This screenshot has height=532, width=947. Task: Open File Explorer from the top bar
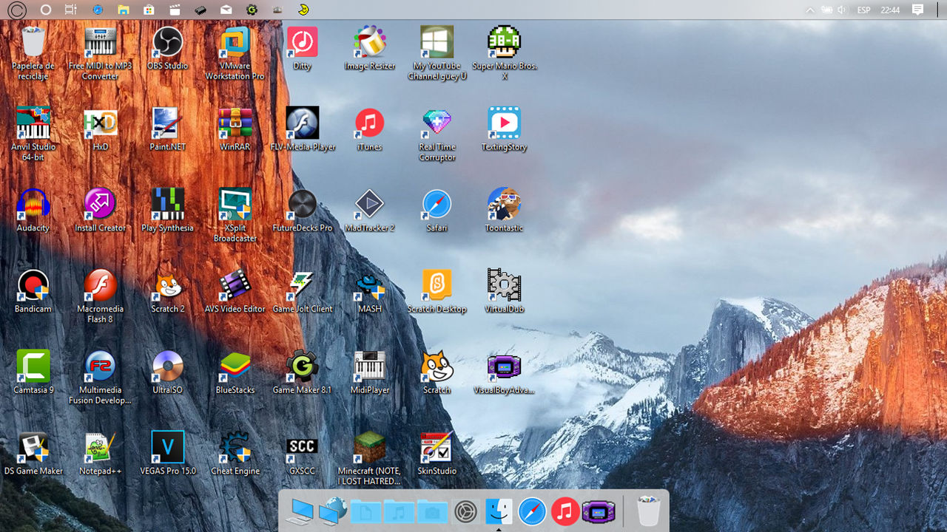(x=124, y=10)
